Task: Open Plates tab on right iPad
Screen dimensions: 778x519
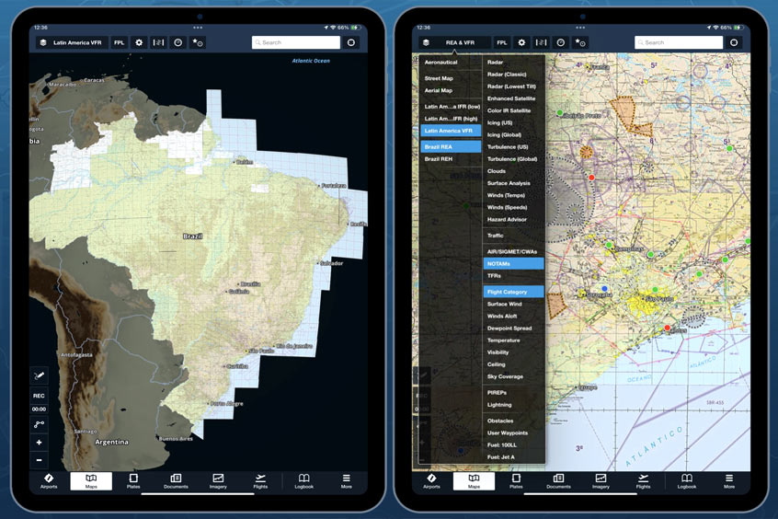Action: [516, 480]
